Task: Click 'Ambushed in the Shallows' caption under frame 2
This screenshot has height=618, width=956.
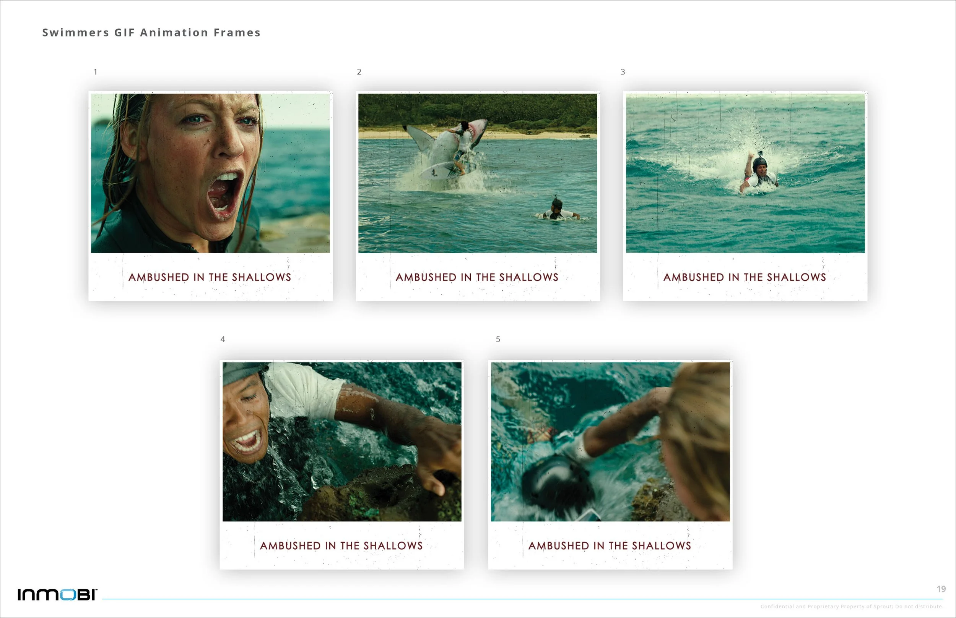Action: coord(477,277)
